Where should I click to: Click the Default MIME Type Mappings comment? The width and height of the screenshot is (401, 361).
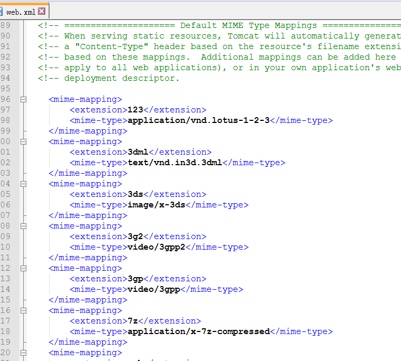click(219, 25)
